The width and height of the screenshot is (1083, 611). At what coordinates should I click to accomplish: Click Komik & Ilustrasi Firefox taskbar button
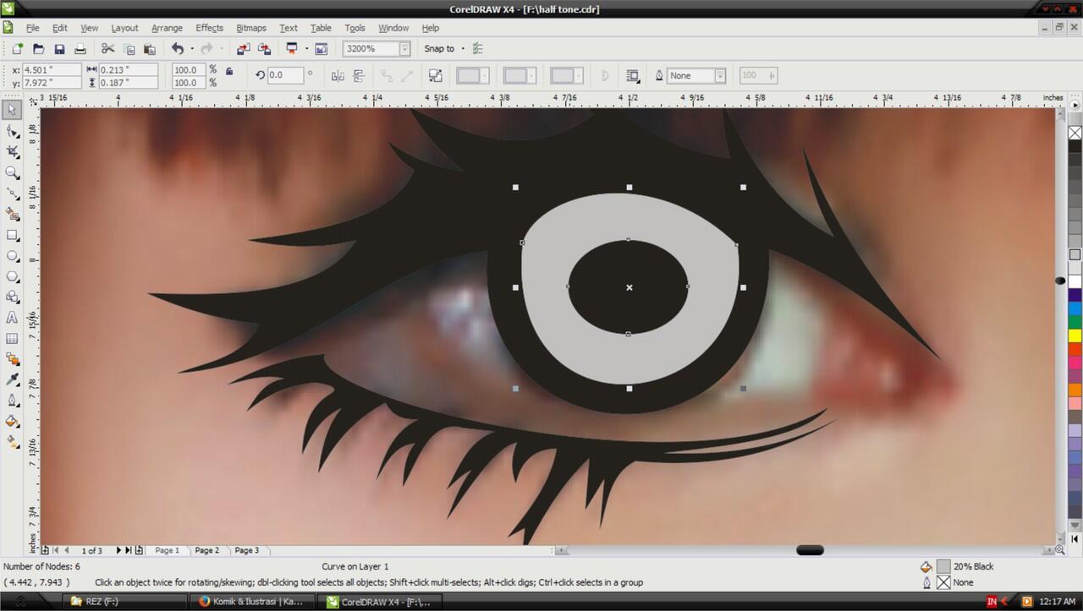(251, 602)
